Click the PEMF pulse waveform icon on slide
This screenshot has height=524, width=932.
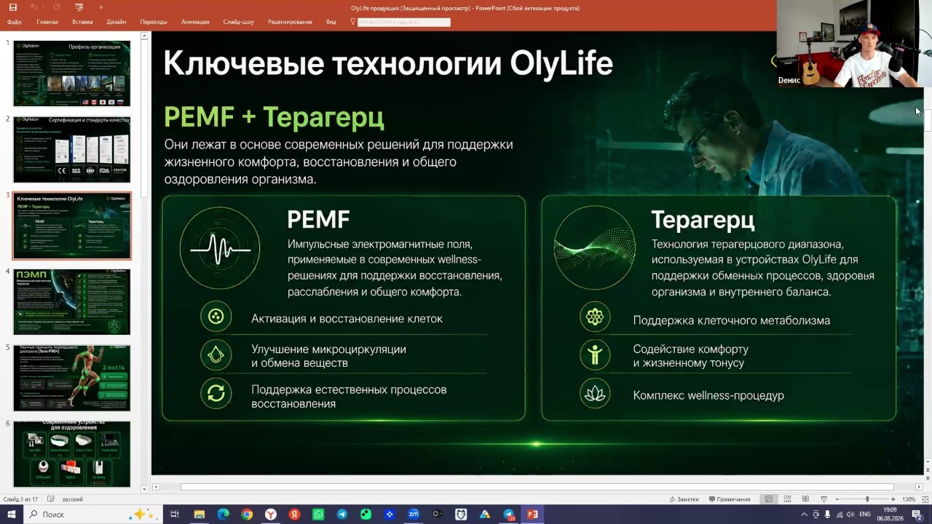click(x=221, y=249)
